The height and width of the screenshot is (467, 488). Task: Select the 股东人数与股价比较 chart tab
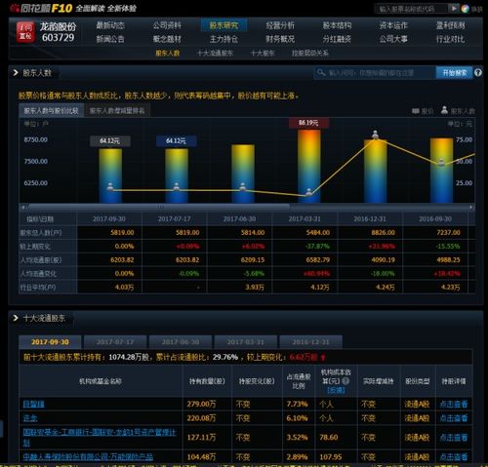(x=51, y=111)
